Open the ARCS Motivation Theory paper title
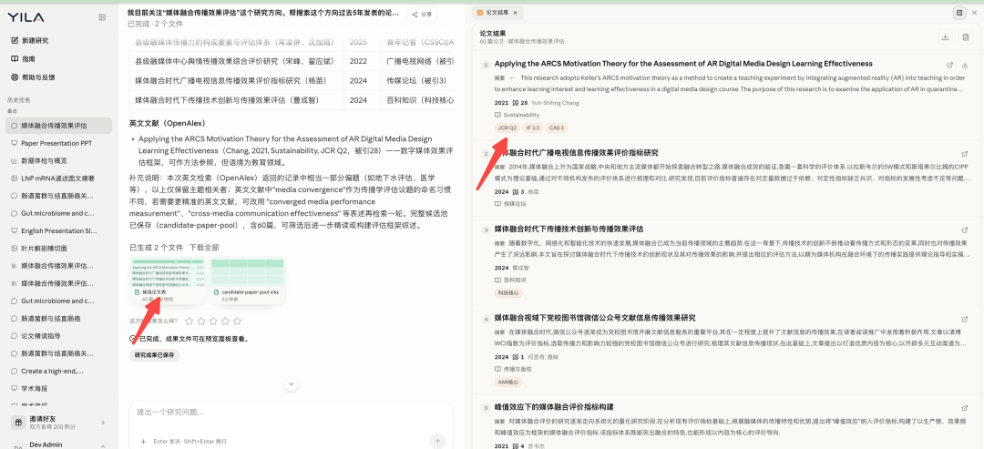Screen dimensions: 984x449 point(683,64)
